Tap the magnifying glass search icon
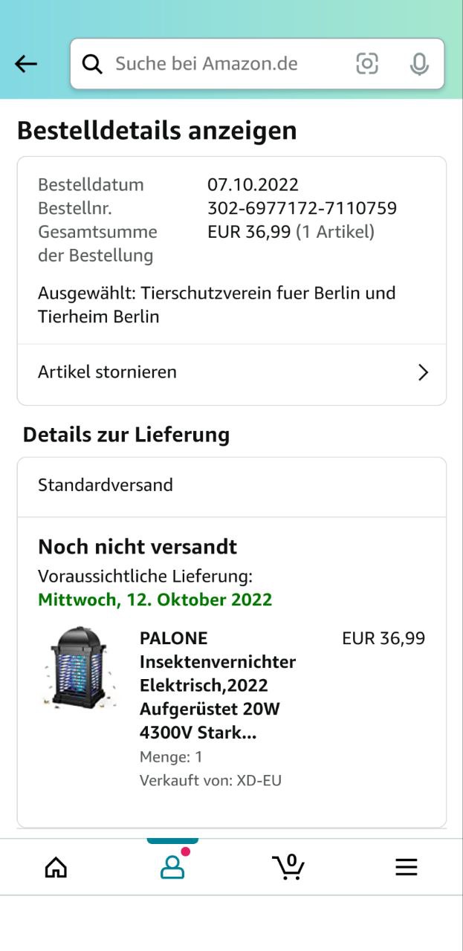The image size is (463, 951). pyautogui.click(x=92, y=64)
